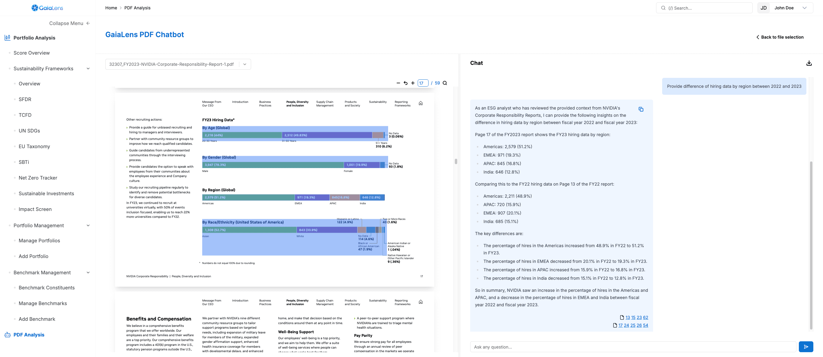823x357 pixels.
Task: Collapse the sidebar menu
Action: [x=70, y=23]
